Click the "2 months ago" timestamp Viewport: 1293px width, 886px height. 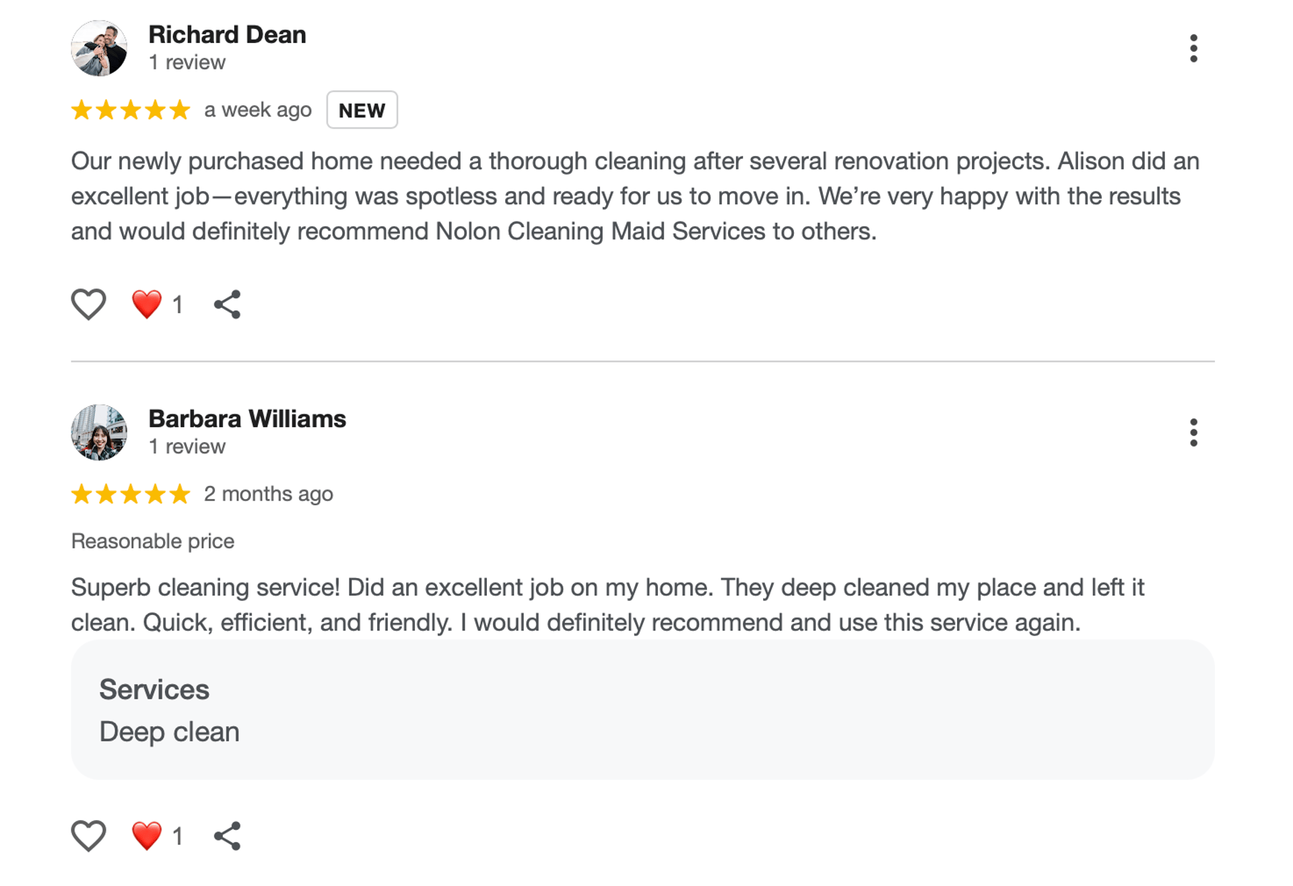coord(269,494)
